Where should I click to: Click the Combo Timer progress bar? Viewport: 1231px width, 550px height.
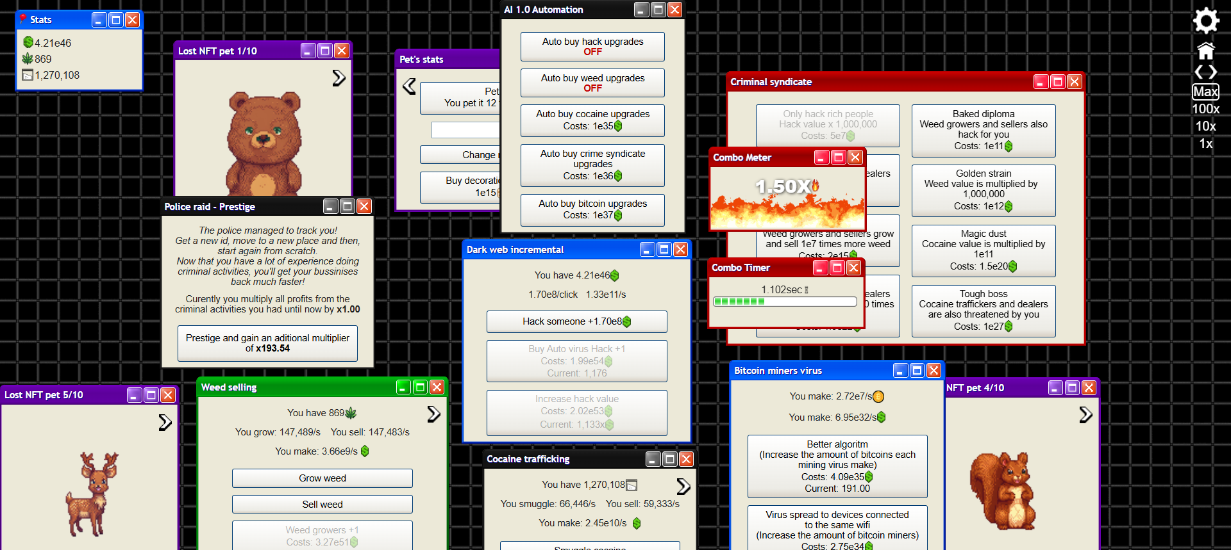[x=785, y=302]
